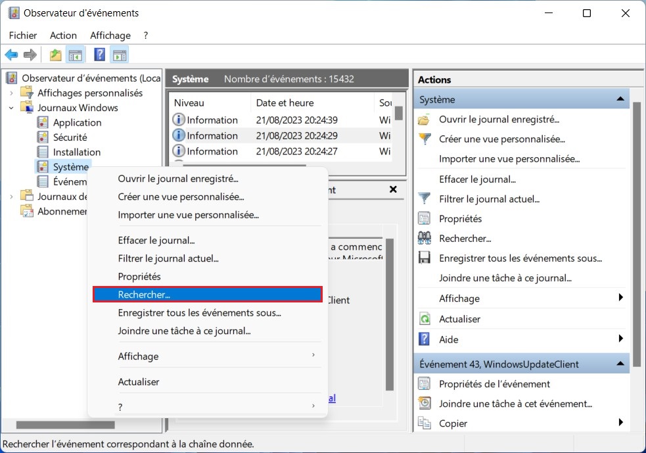This screenshot has width=646, height=453.
Task: Open the Affichage menu in menu bar
Action: point(110,36)
